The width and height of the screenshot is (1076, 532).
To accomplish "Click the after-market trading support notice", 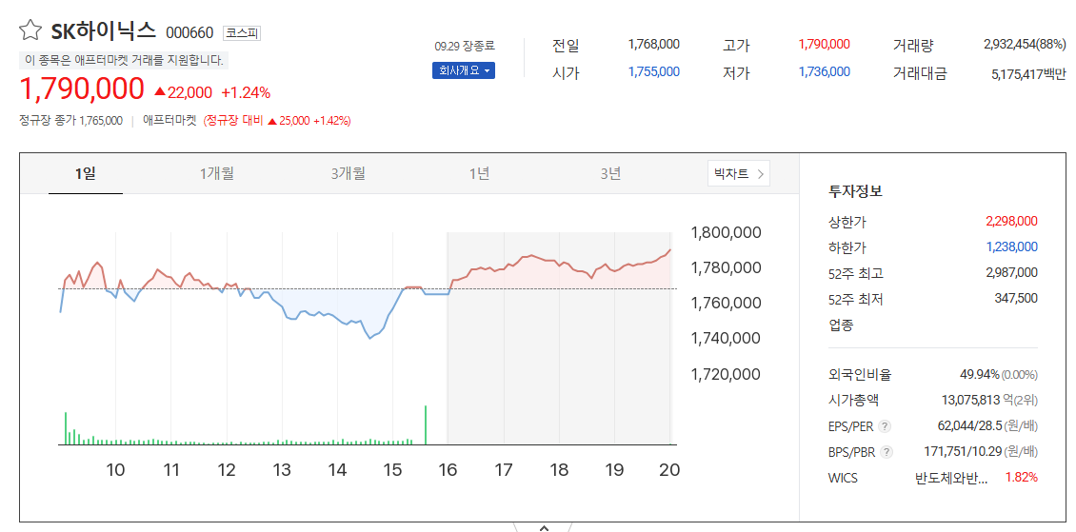I will tap(124, 60).
